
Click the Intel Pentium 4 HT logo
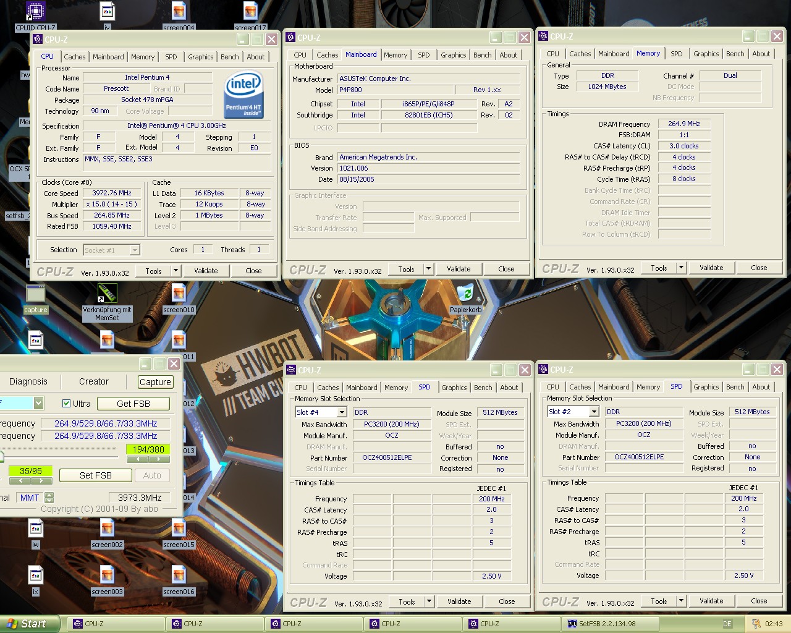coord(243,95)
